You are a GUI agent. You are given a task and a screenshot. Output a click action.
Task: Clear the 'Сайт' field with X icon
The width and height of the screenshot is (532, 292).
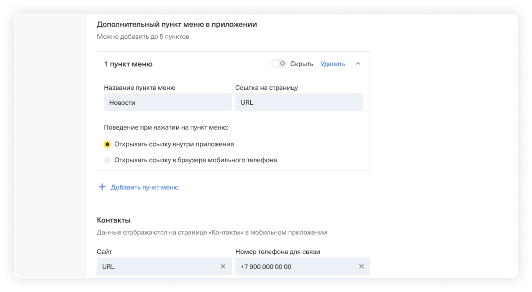point(223,267)
